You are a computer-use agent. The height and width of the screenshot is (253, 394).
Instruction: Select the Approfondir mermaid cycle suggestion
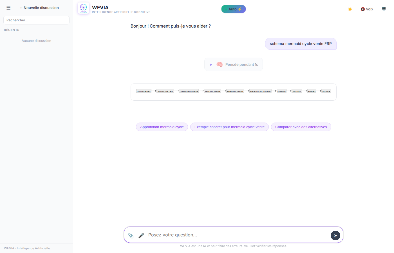(162, 127)
